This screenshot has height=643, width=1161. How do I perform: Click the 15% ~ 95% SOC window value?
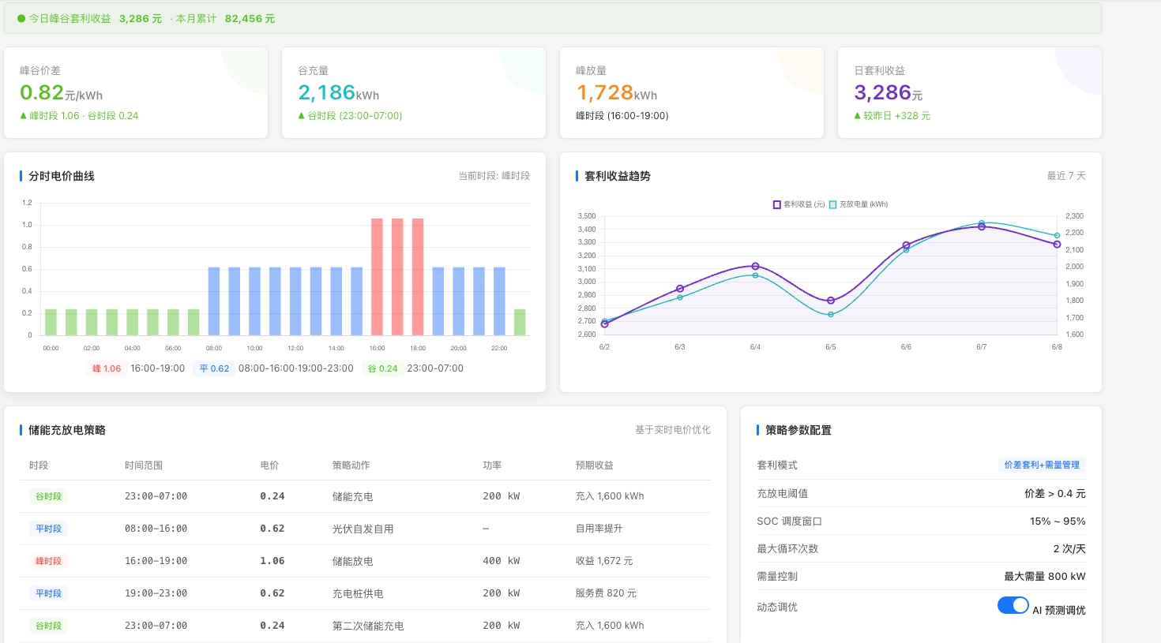click(1058, 522)
